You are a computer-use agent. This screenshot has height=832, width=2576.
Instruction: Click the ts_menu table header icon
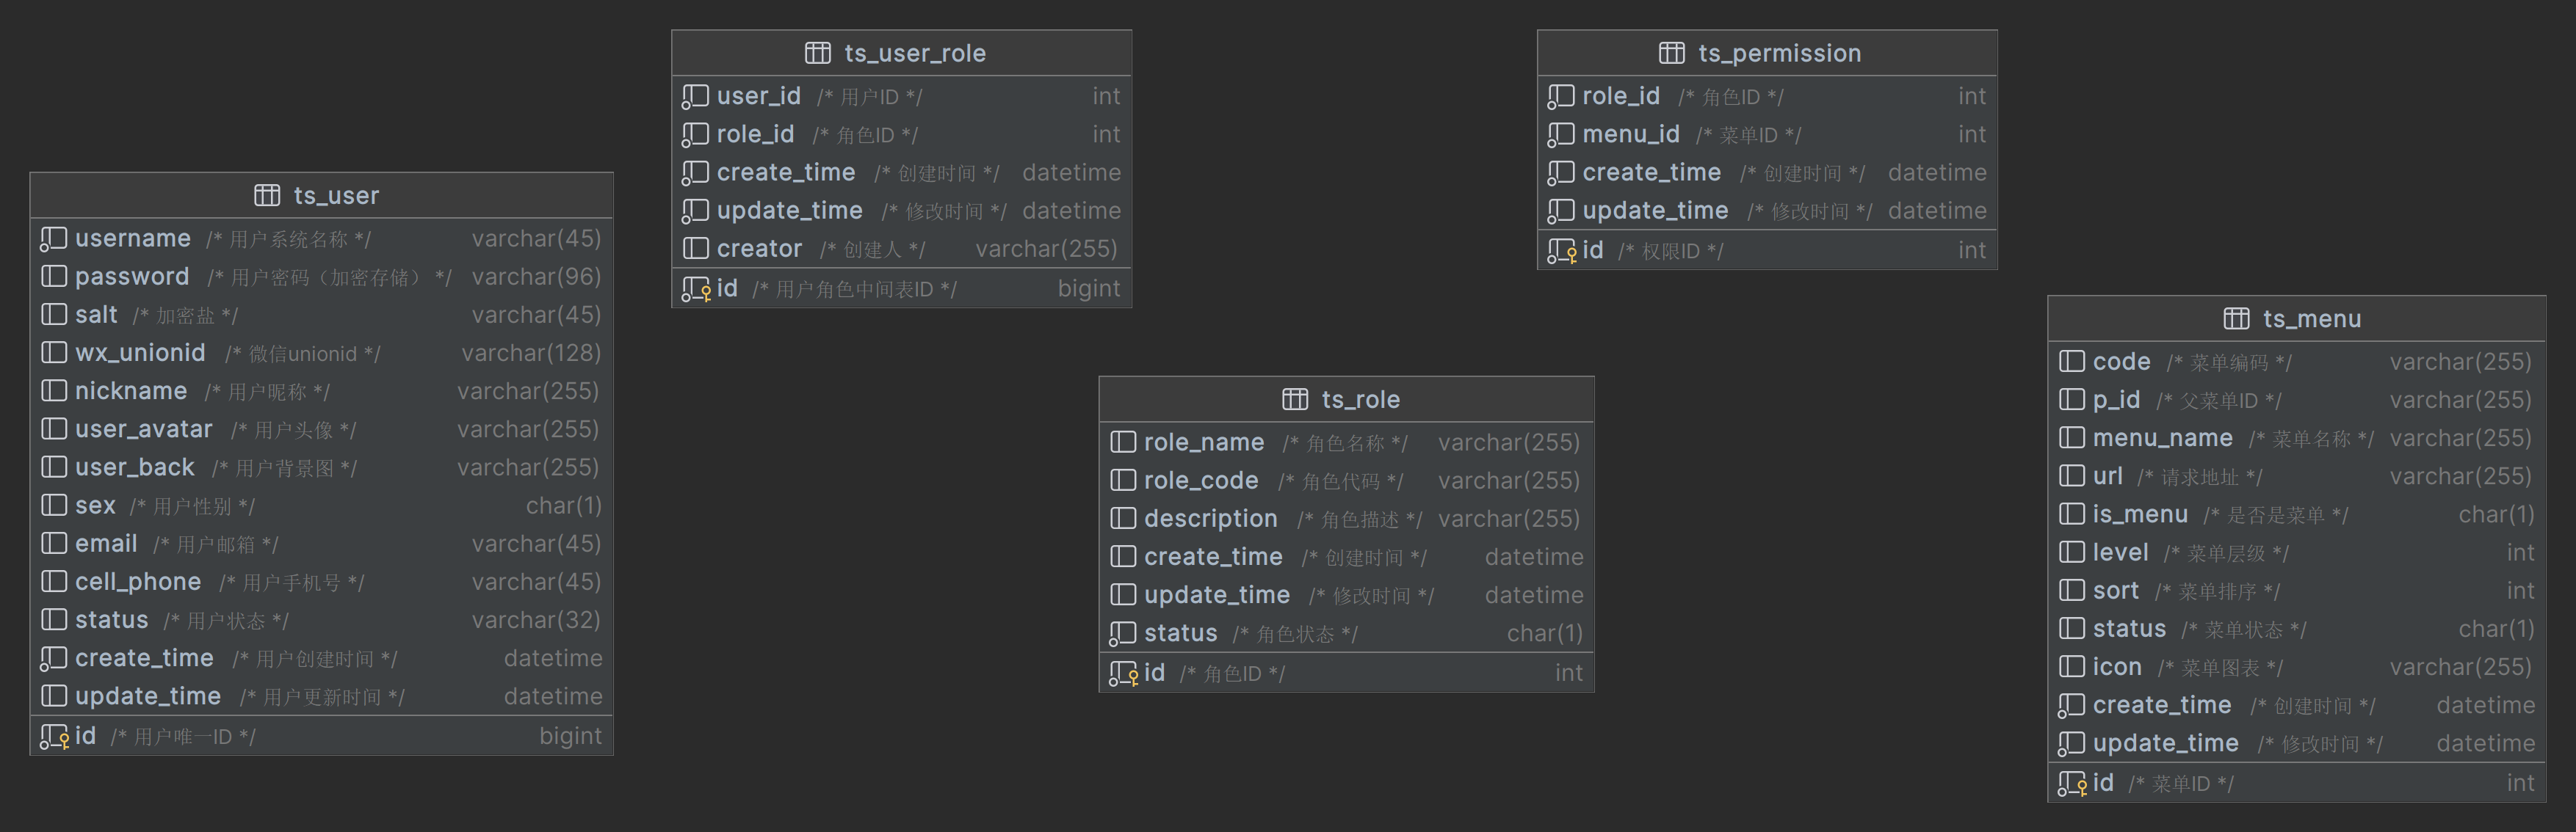pyautogui.click(x=2236, y=318)
